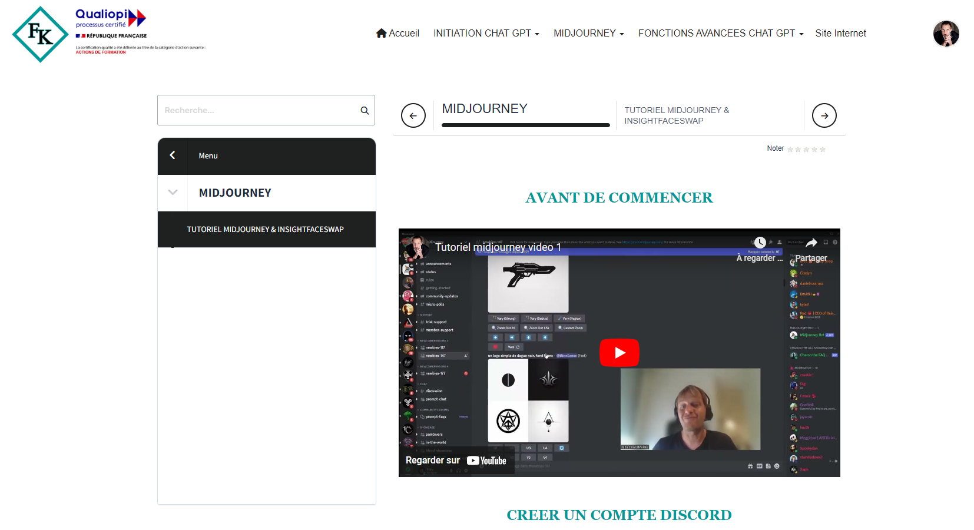Viewport: 974px width, 530px height.
Task: Open the user profile avatar
Action: 946,34
